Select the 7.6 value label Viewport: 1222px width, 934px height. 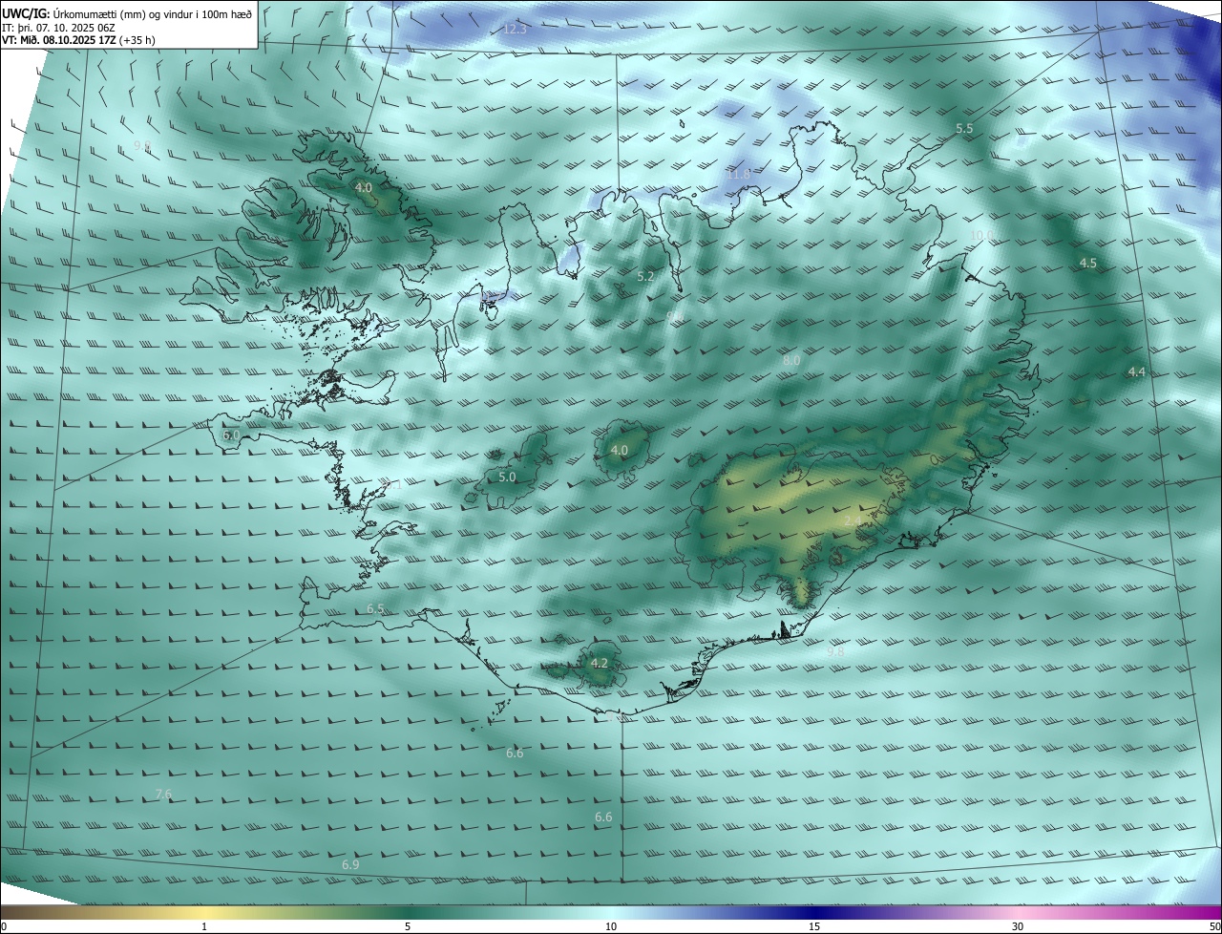pyautogui.click(x=163, y=795)
